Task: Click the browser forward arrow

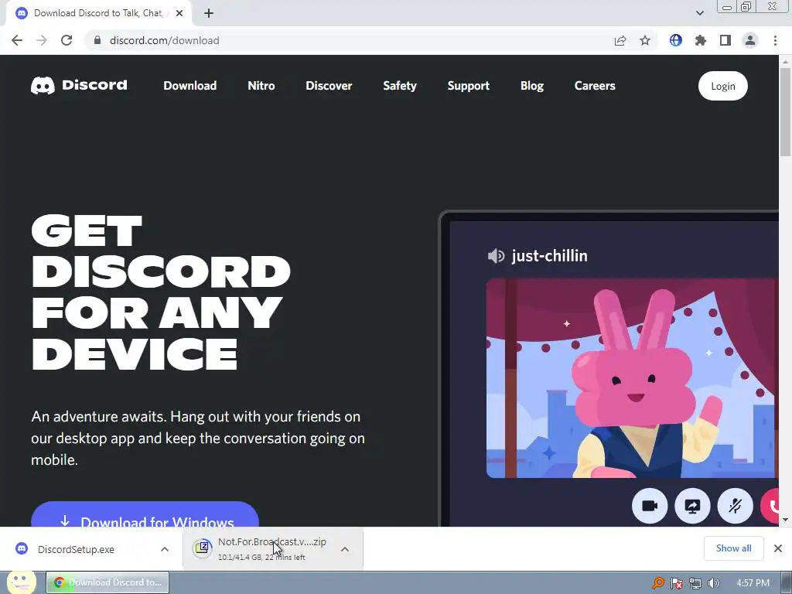Action: (42, 40)
